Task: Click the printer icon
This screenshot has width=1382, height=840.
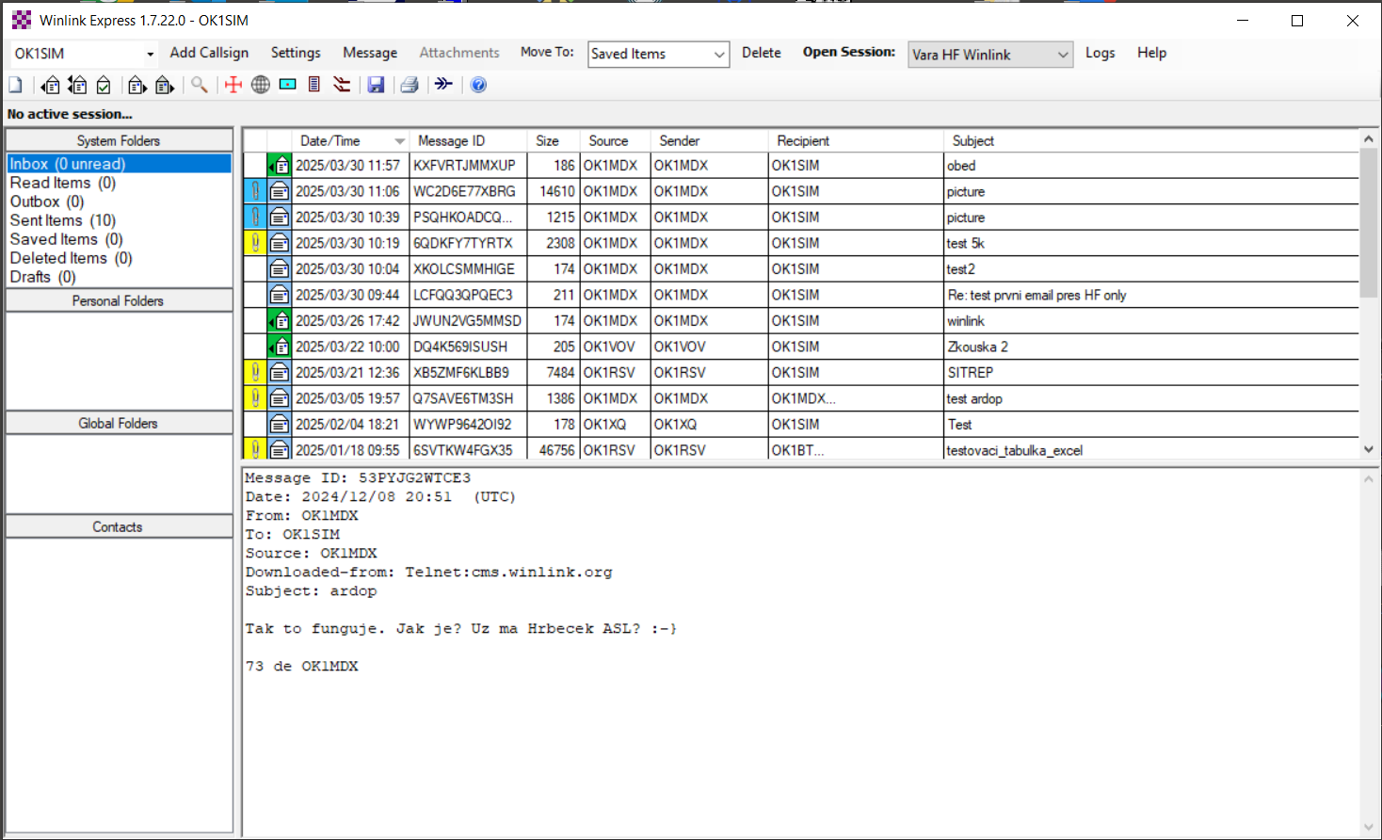Action: point(410,85)
